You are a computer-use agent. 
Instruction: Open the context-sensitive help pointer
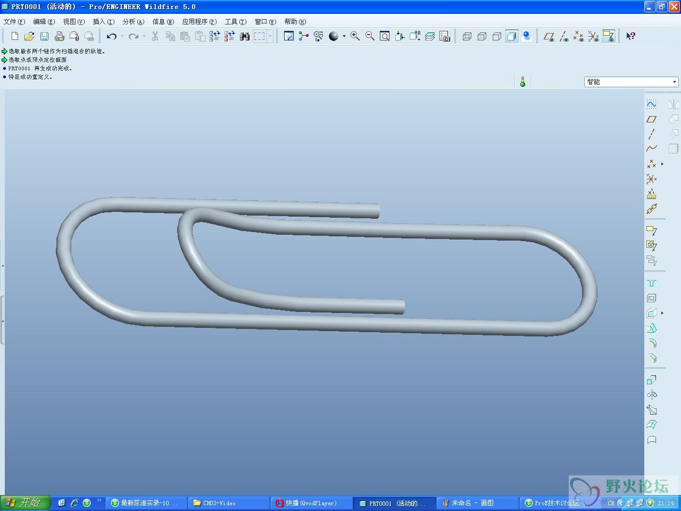(x=630, y=36)
